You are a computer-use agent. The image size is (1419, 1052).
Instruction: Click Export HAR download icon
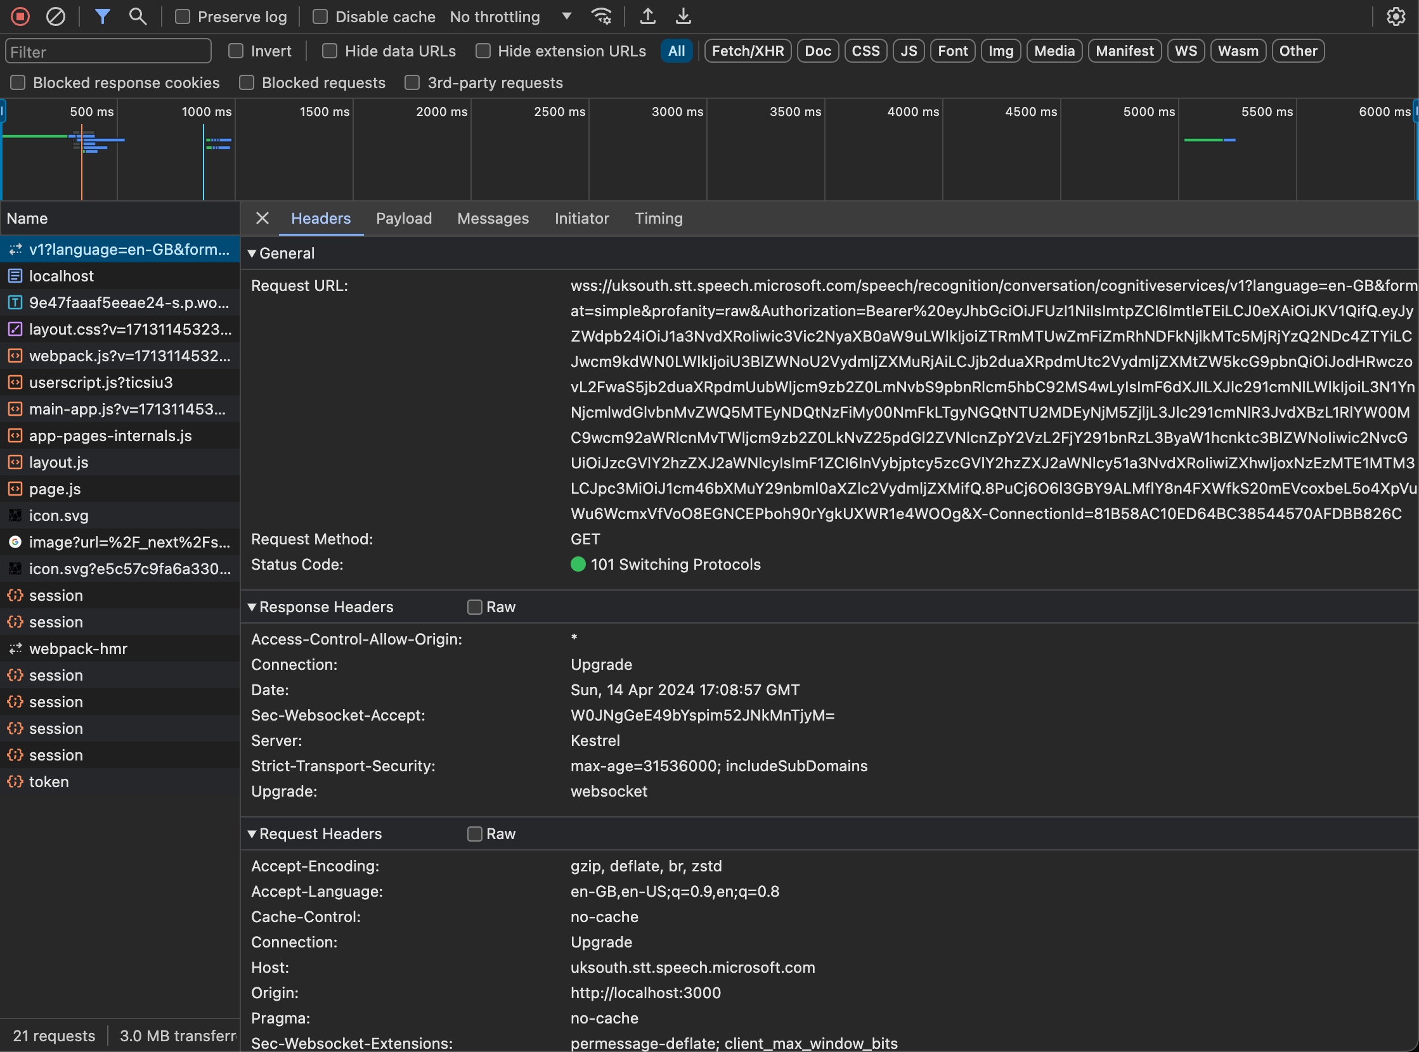(683, 16)
